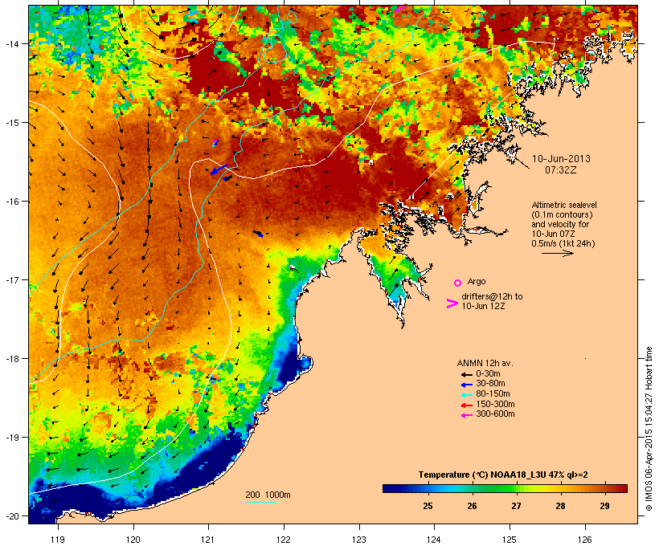This screenshot has width=659, height=546.
Task: Click the magenta Argo circle legend marker
Action: [457, 283]
